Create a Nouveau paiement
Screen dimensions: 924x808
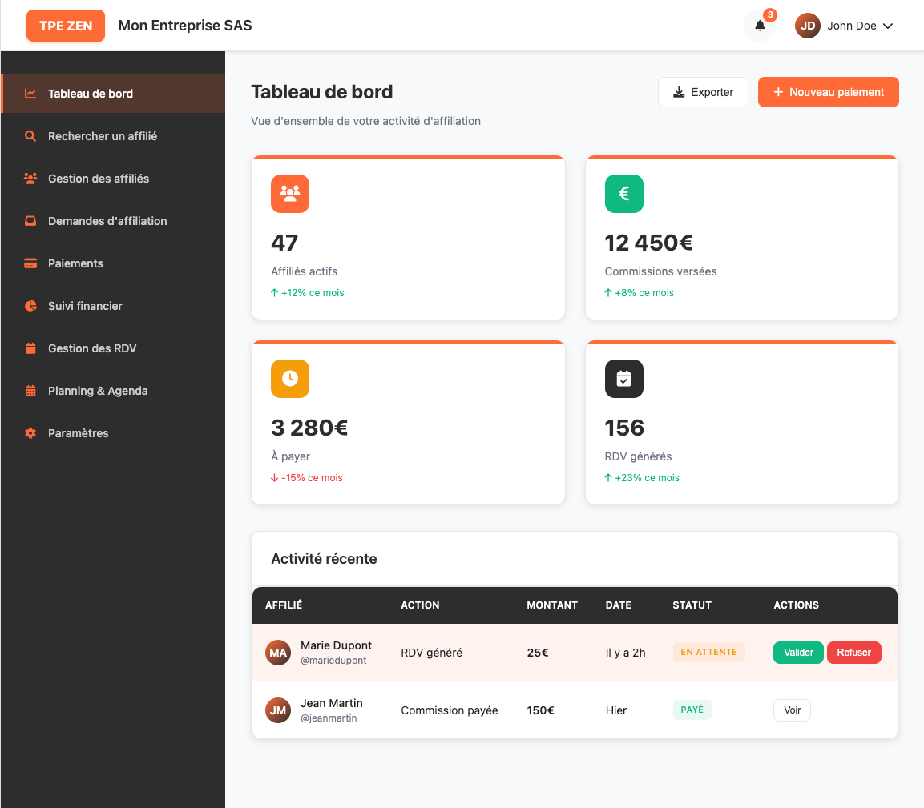[828, 92]
